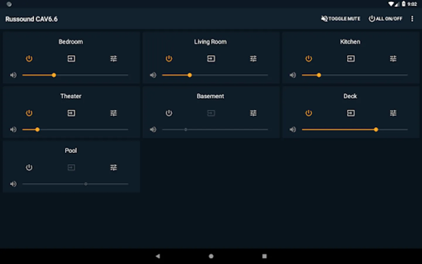This screenshot has height=264, width=422.
Task: Set Kitchen volume slider position
Action: tap(355, 75)
